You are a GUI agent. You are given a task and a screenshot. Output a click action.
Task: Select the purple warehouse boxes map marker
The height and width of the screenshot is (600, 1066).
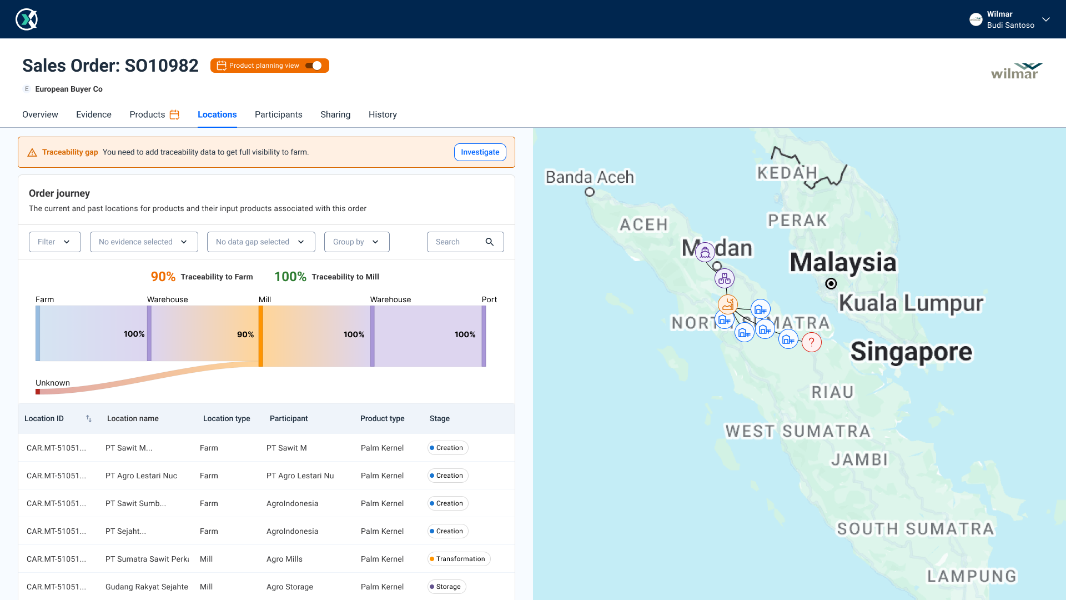tap(725, 278)
